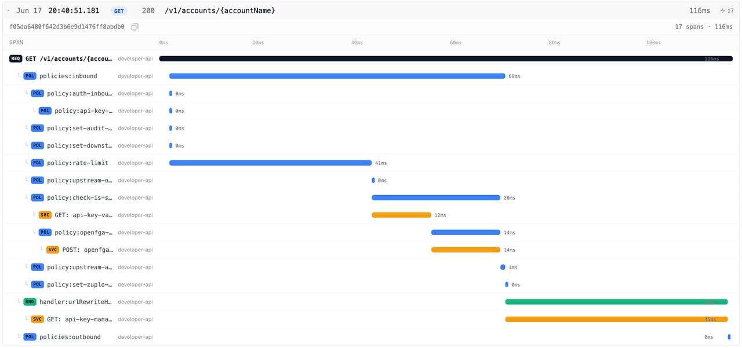This screenshot has height=348, width=742.
Task: Click the dark 116ms root request bar
Action: (x=446, y=58)
